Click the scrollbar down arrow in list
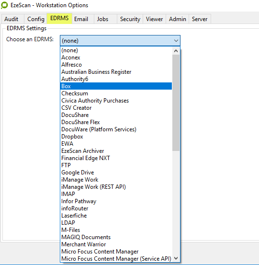The width and height of the screenshot is (259, 265). (176, 258)
